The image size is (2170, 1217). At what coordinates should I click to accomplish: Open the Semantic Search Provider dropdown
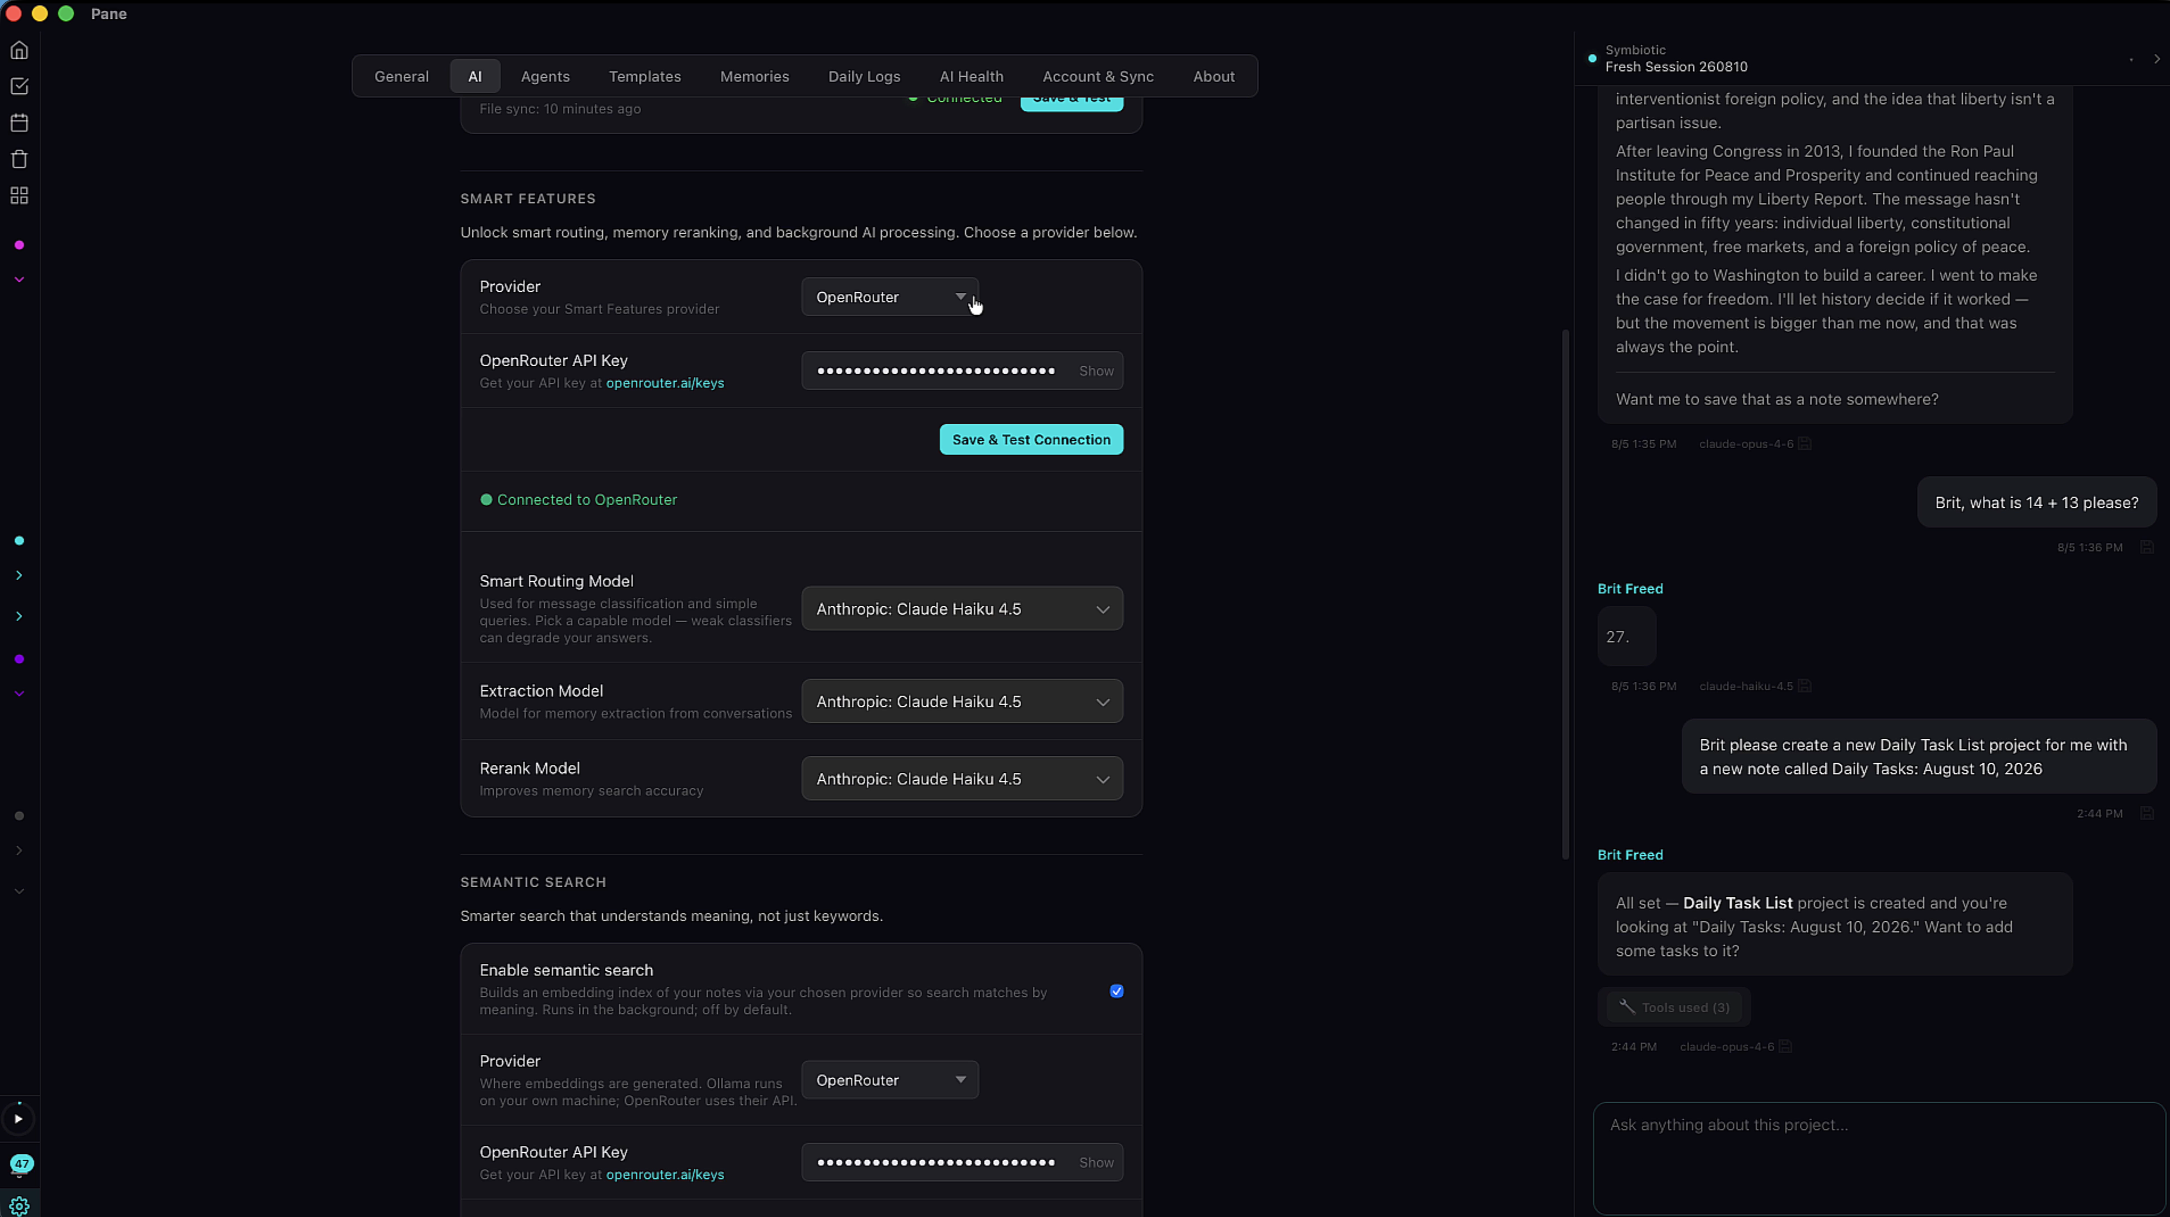point(890,1081)
